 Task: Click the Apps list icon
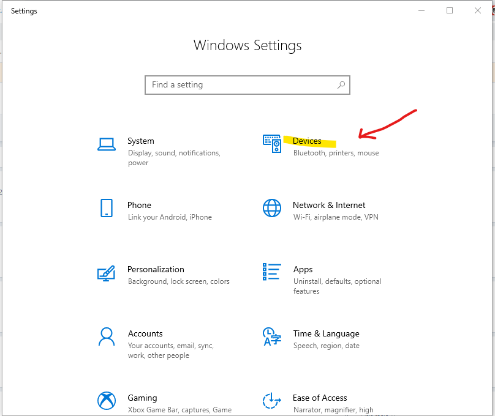point(272,272)
